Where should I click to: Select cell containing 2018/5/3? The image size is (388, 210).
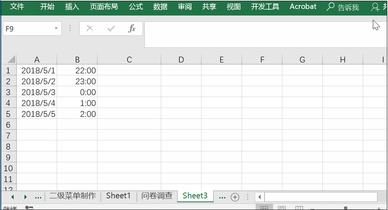tap(37, 92)
